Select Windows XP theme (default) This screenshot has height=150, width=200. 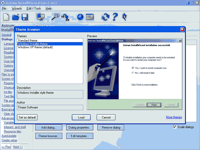tap(50, 47)
